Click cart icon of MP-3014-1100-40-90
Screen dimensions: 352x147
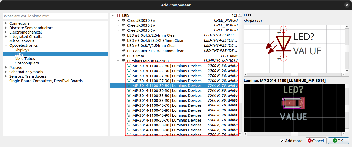click(129, 115)
